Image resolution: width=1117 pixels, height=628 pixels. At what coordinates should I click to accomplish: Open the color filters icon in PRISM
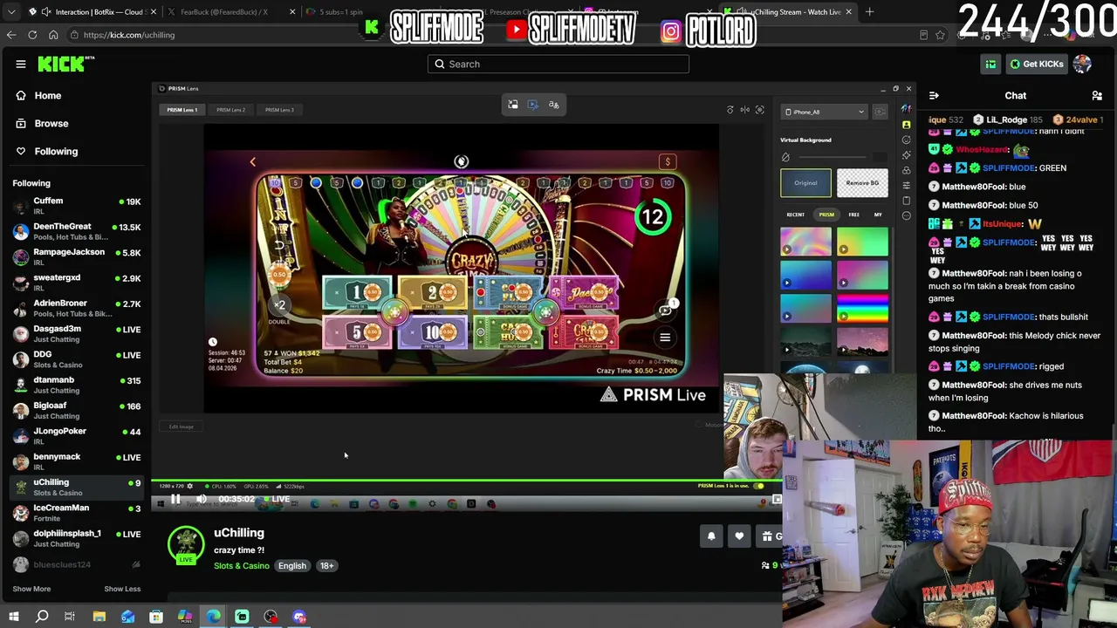906,170
